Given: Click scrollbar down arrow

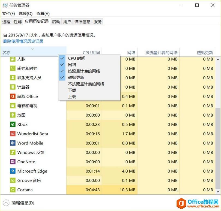Looking at the screenshot, I should (x=218, y=191).
